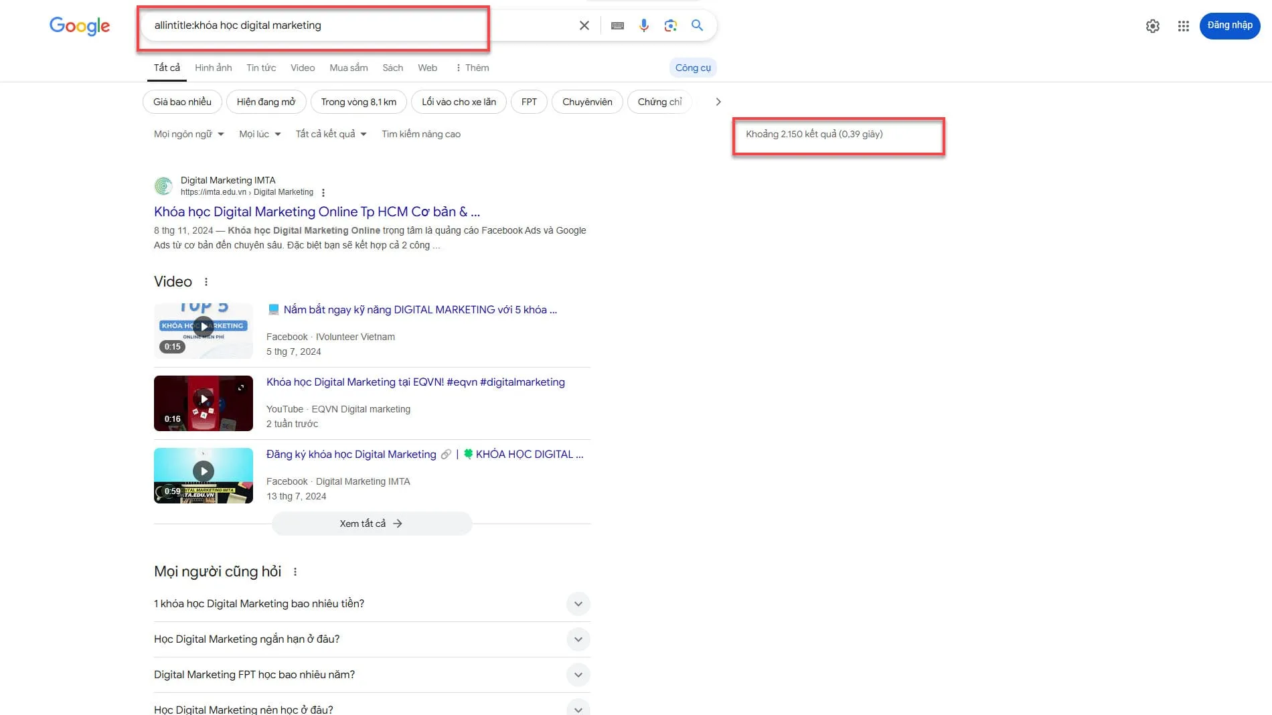Open the Mọi ngôn ngữ dropdown
1272x715 pixels.
(x=188, y=134)
